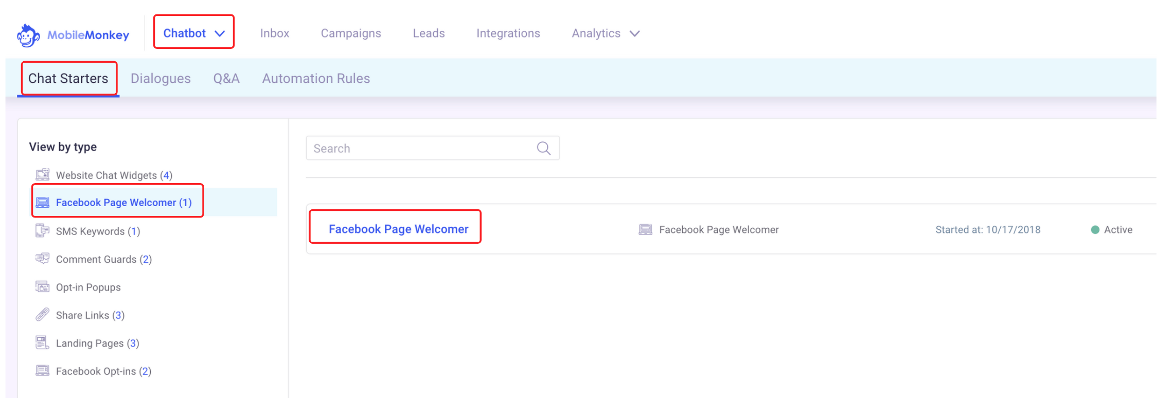Click the Landing Pages icon
The width and height of the screenshot is (1174, 398).
(x=43, y=342)
